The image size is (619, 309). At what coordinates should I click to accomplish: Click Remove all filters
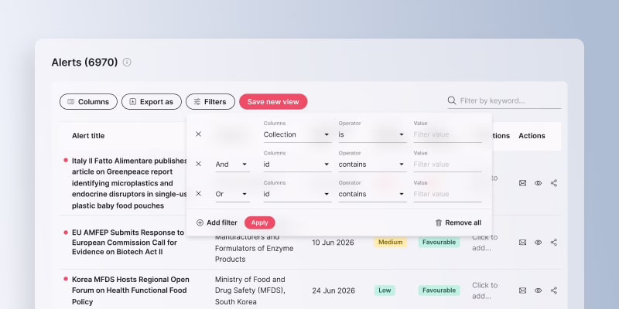click(x=458, y=222)
